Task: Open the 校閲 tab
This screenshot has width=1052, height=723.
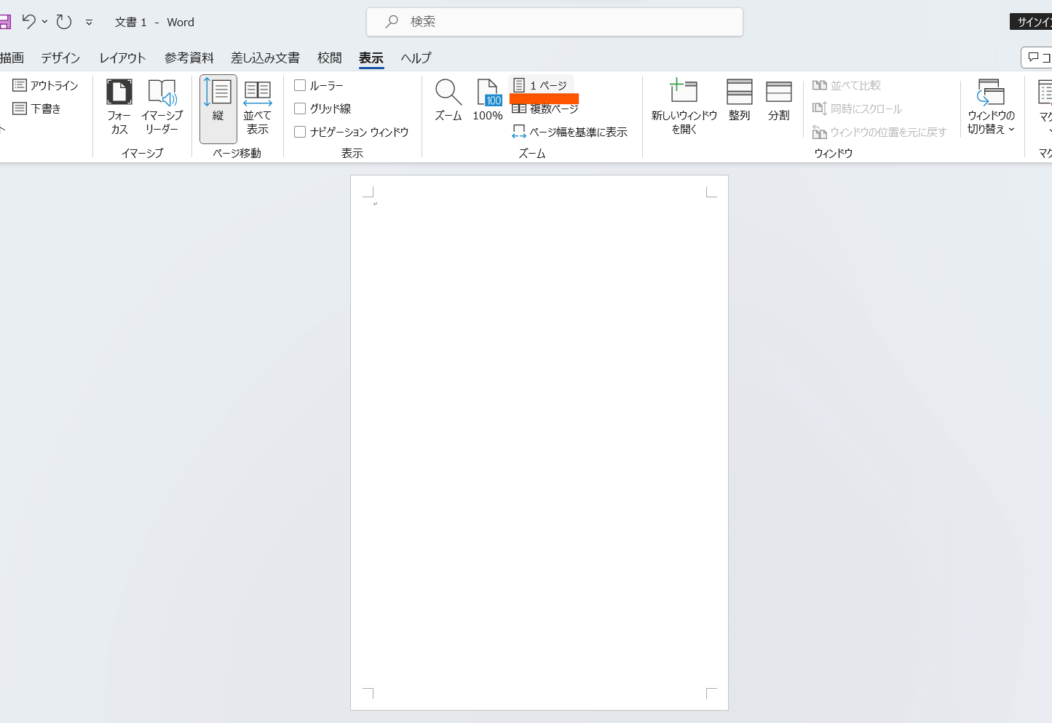Action: point(329,58)
